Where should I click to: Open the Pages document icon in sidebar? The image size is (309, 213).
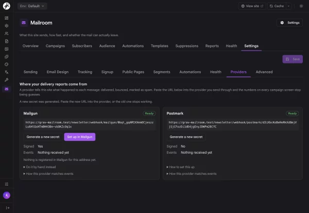tap(7, 41)
